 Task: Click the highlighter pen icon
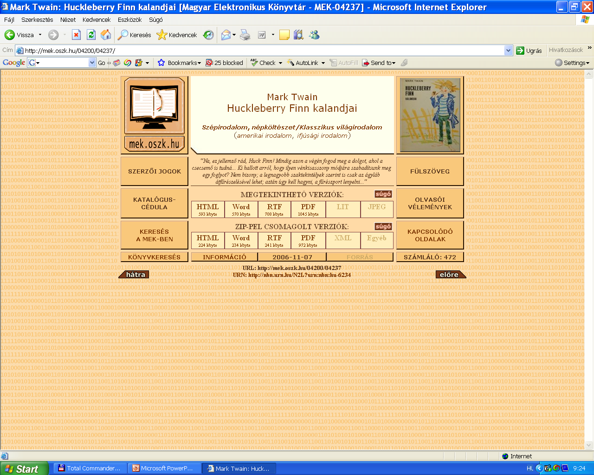[404, 63]
